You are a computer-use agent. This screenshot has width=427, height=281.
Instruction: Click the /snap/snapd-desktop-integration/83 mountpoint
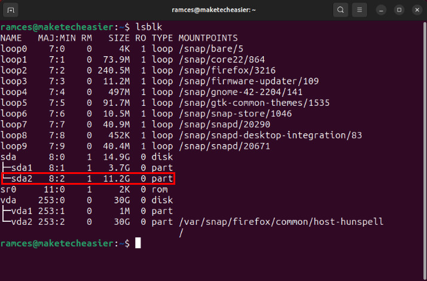270,135
